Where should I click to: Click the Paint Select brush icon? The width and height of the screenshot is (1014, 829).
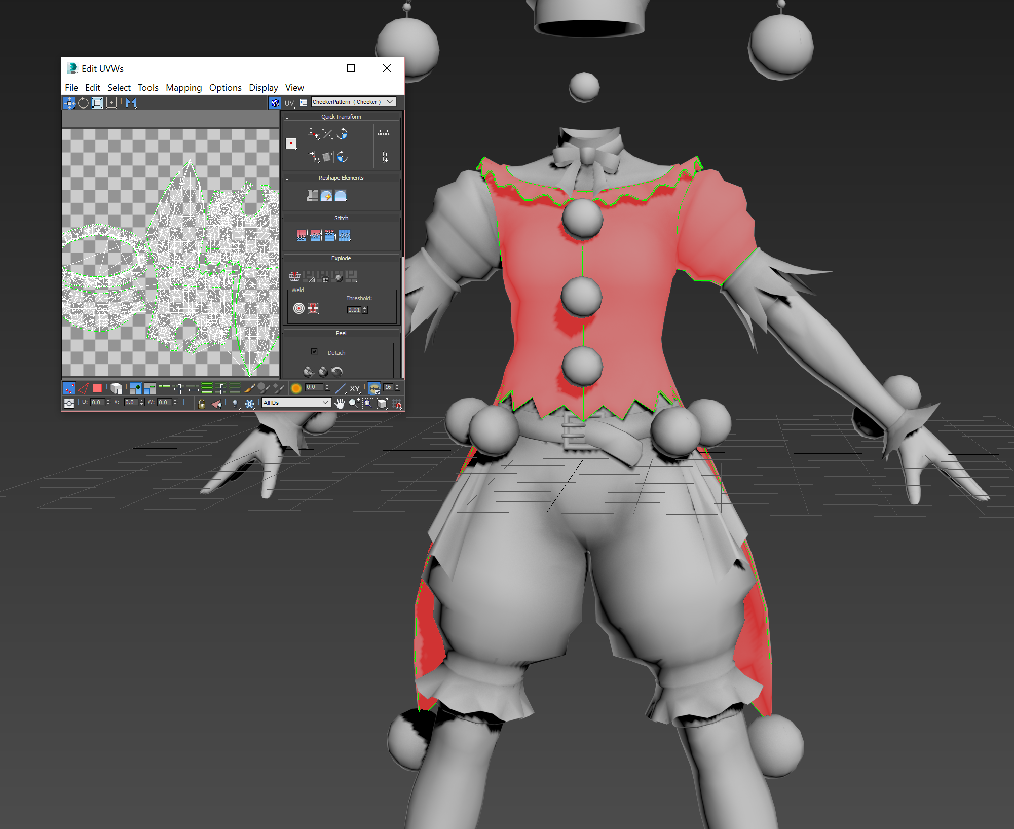(249, 388)
